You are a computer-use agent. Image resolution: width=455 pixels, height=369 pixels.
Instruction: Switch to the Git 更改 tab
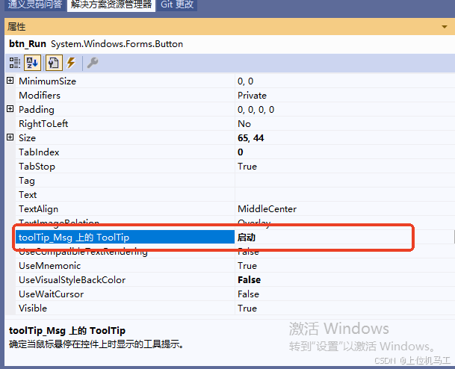[x=177, y=5]
